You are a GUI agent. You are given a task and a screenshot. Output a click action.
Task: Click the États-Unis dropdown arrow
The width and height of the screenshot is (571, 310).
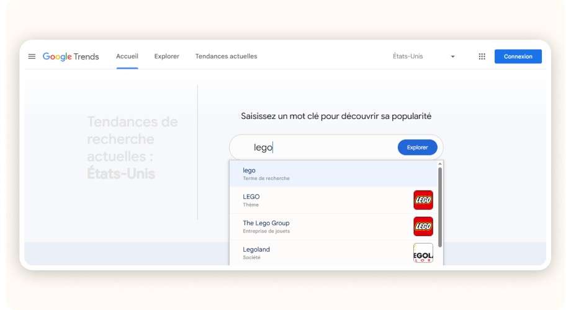(452, 56)
